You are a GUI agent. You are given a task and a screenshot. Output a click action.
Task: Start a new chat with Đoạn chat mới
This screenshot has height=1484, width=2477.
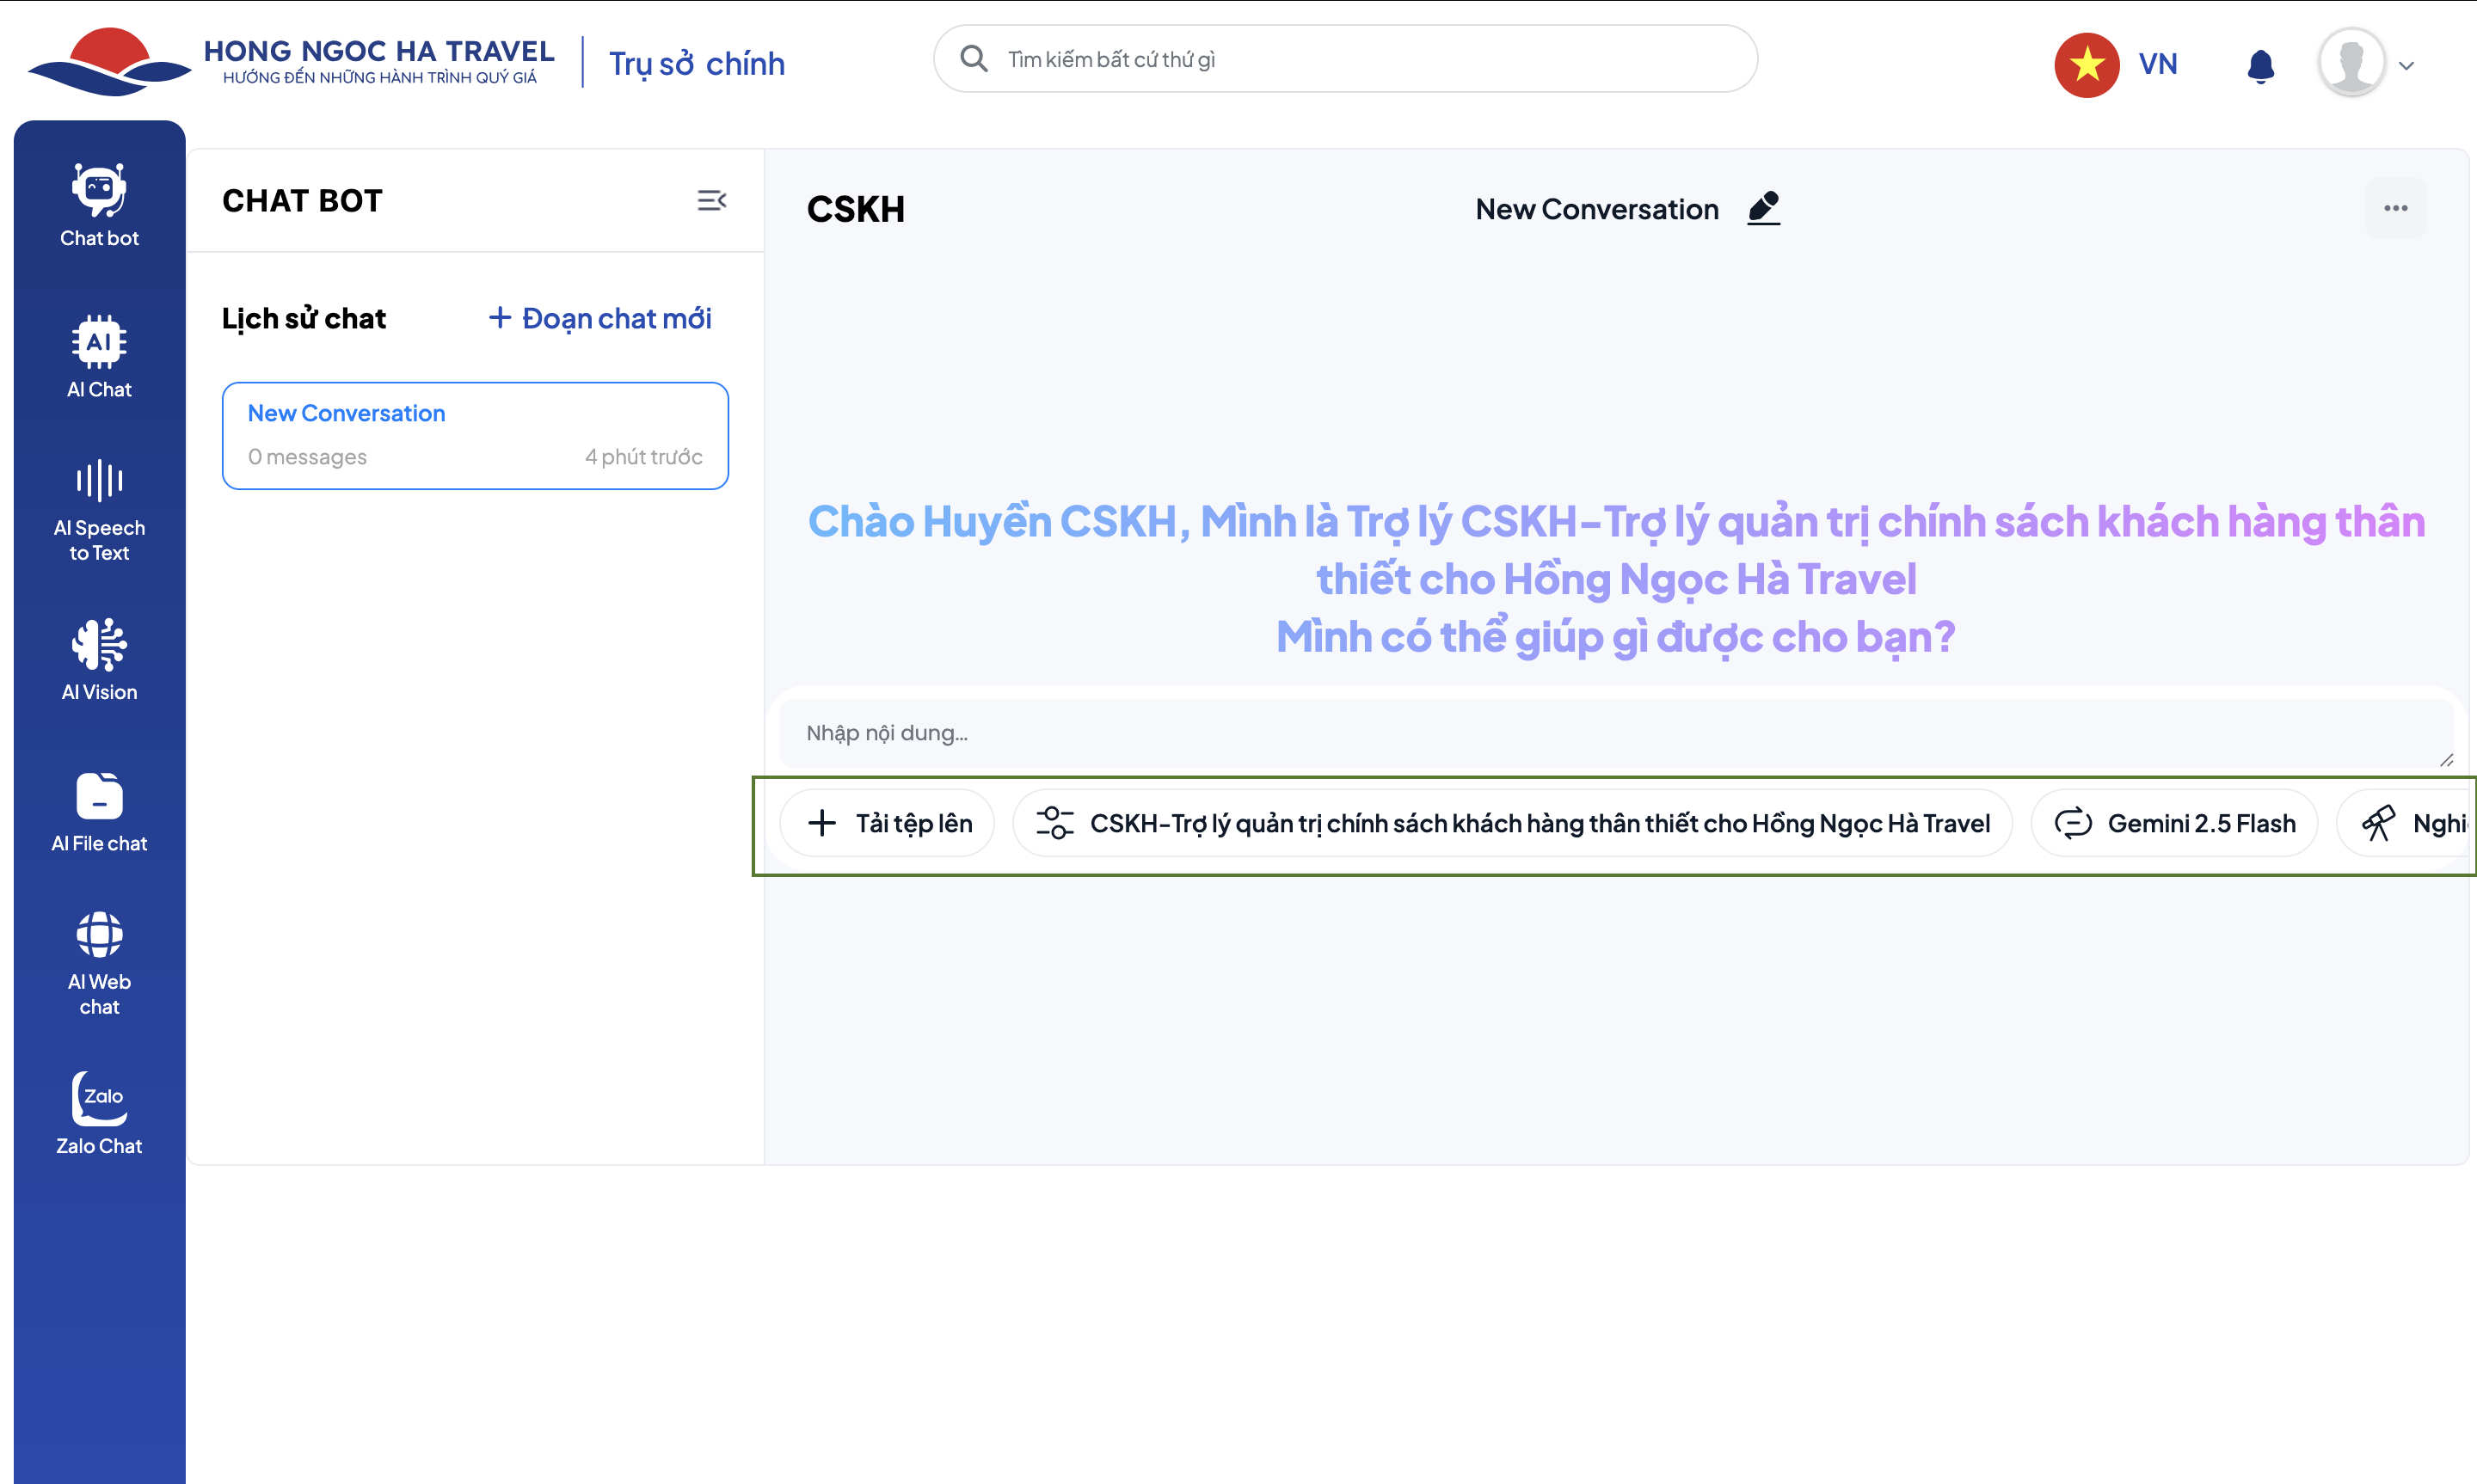[600, 318]
